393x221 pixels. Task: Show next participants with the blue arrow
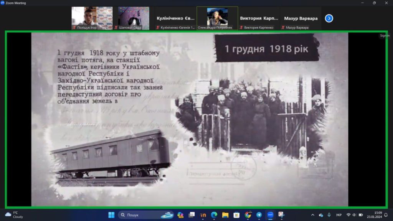(329, 18)
